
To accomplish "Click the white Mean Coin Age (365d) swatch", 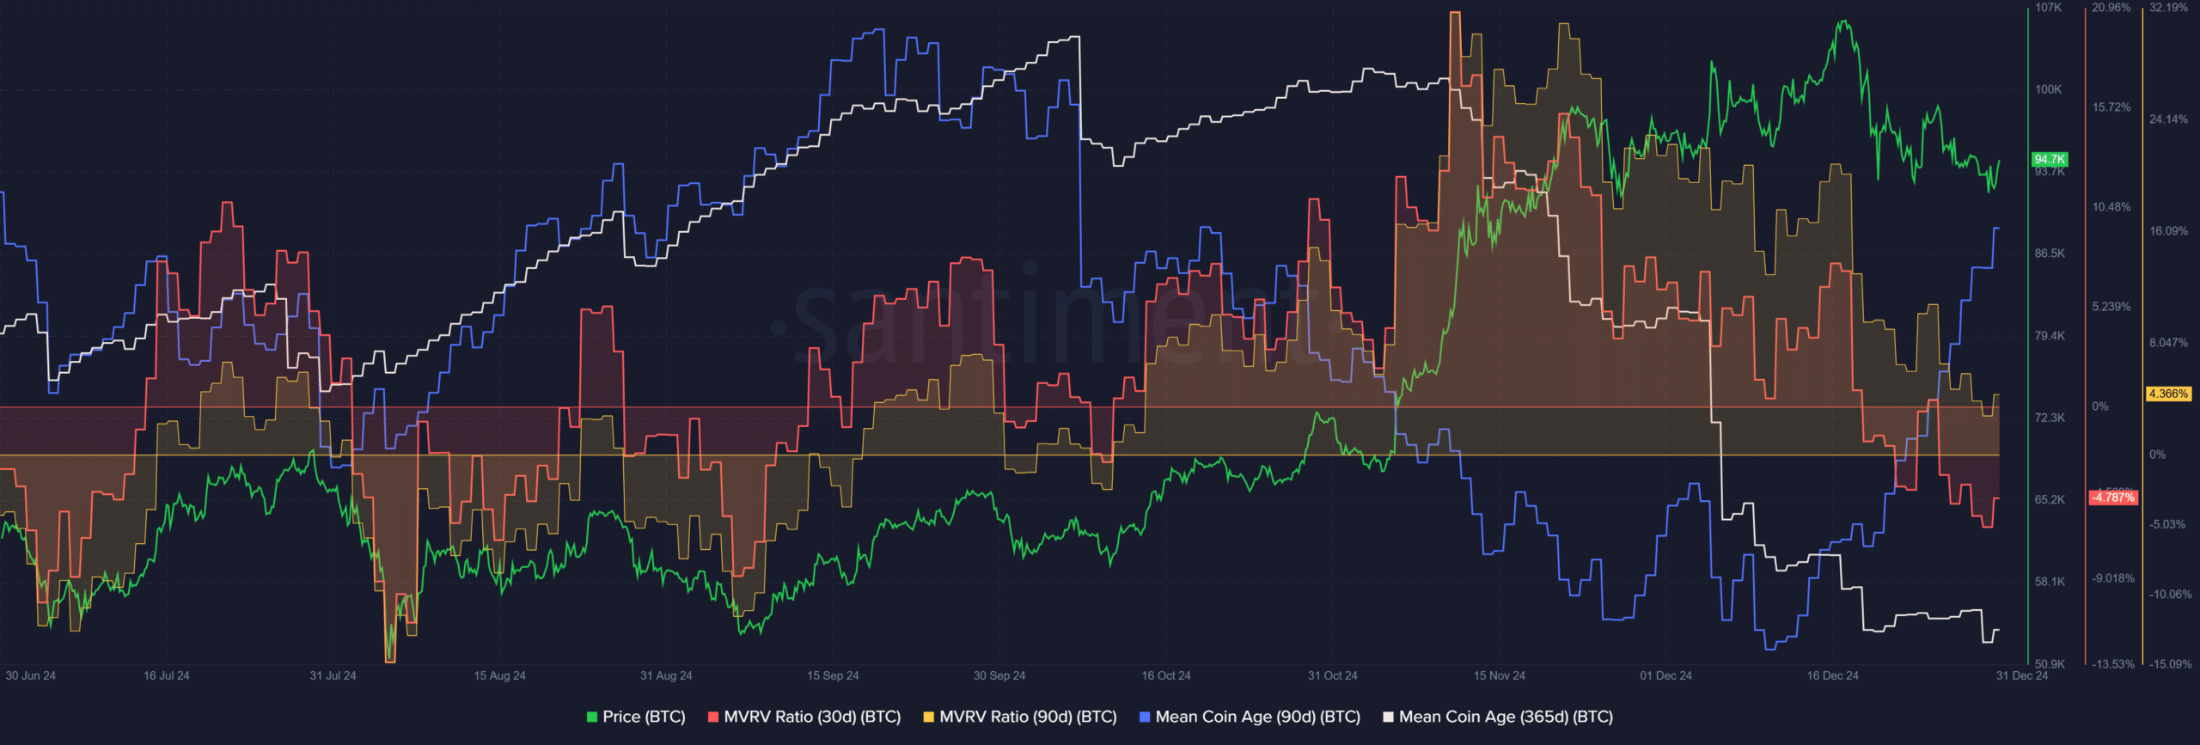I will pos(1388,717).
